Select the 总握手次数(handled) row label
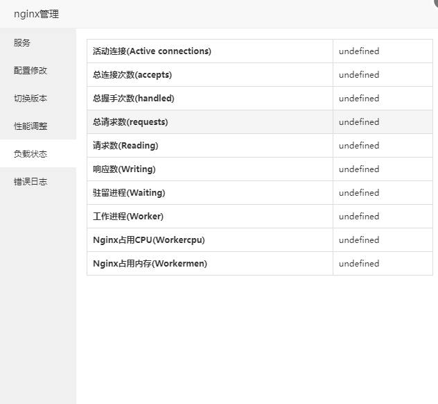The width and height of the screenshot is (438, 404). pyautogui.click(x=134, y=99)
